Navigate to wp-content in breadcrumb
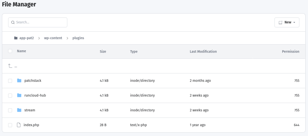Image resolution: width=308 pixels, height=136 pixels. [53, 38]
